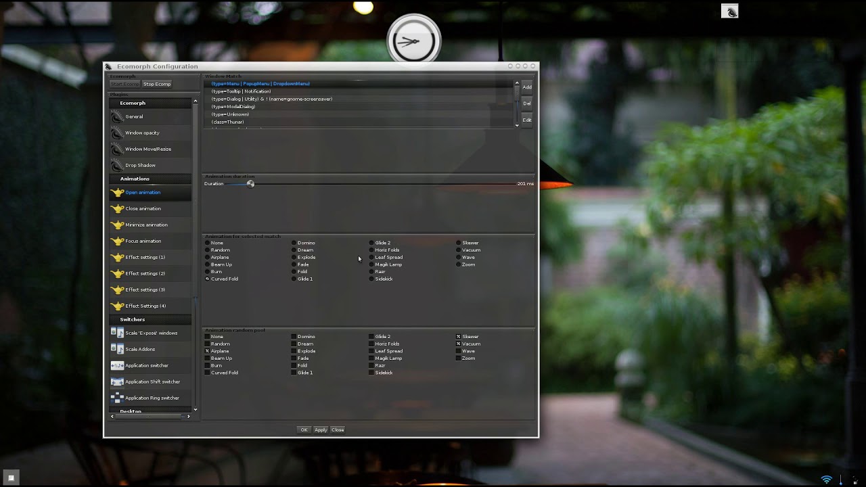Select the Scale 'Exposé' windows icon

(117, 333)
